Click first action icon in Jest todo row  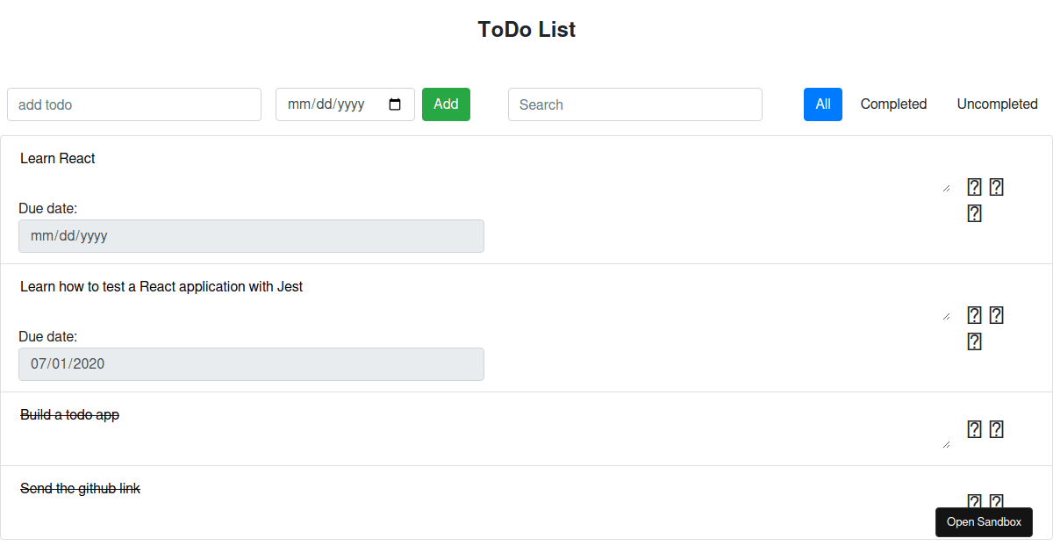point(974,315)
